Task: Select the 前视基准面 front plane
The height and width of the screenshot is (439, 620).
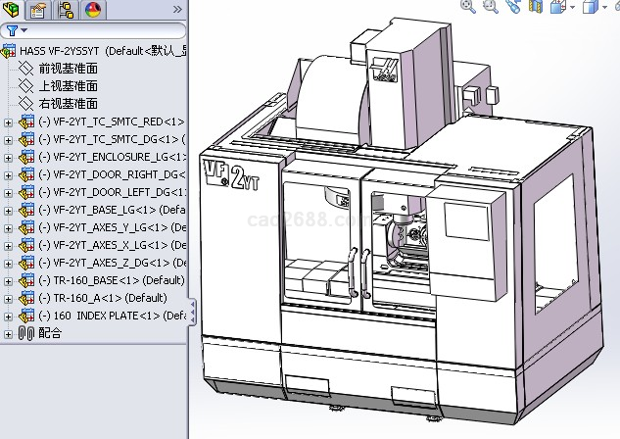Action: (x=68, y=69)
